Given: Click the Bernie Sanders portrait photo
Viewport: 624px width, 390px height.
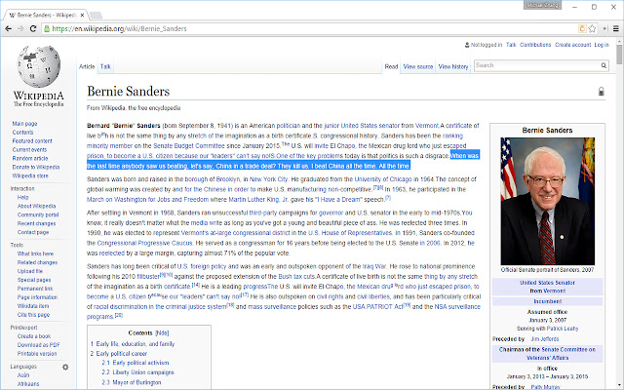Looking at the screenshot, I should [548, 202].
